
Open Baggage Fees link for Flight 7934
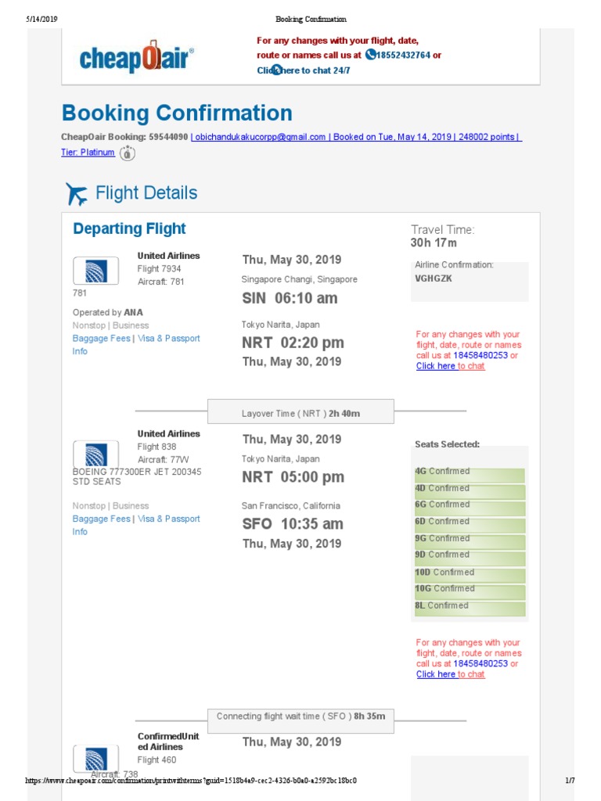pos(101,339)
